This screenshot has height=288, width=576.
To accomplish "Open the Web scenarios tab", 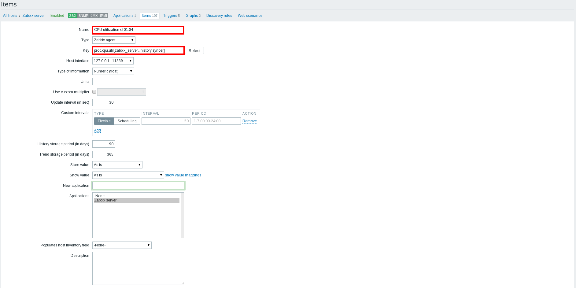I will click(x=250, y=15).
